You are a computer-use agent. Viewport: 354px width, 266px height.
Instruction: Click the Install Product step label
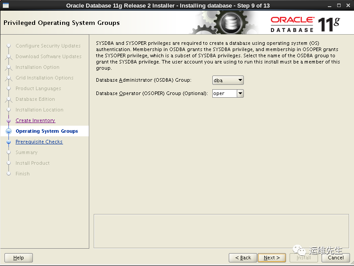(x=32, y=163)
